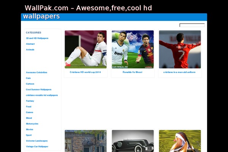228x152 pixels.
Task: Click the search input field
Action: [192, 25]
